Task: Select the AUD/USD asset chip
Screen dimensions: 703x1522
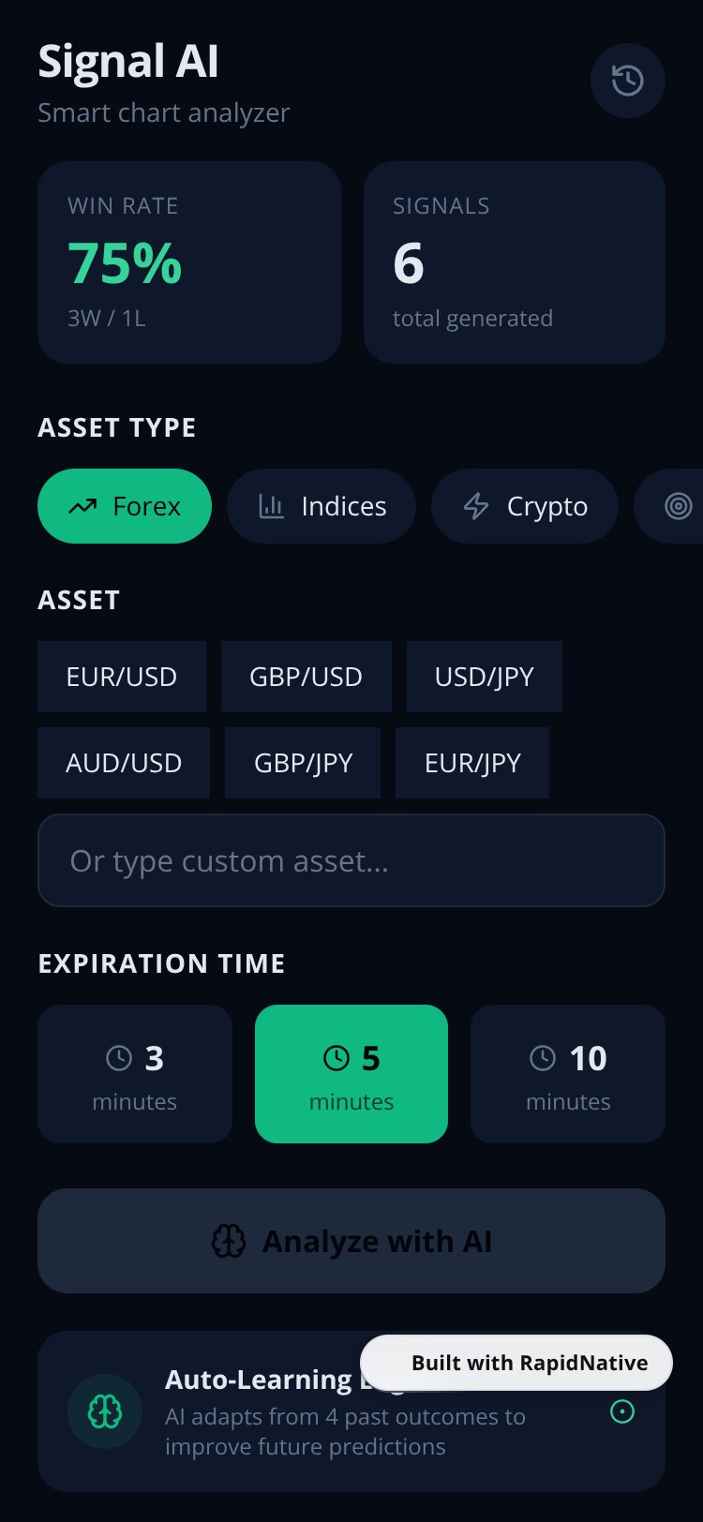Action: coord(124,763)
